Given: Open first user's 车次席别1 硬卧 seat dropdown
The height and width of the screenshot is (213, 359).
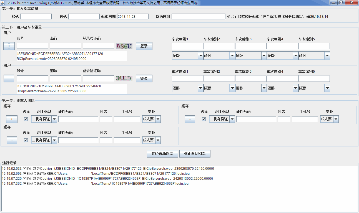Looking at the screenshot, I should point(188,56).
